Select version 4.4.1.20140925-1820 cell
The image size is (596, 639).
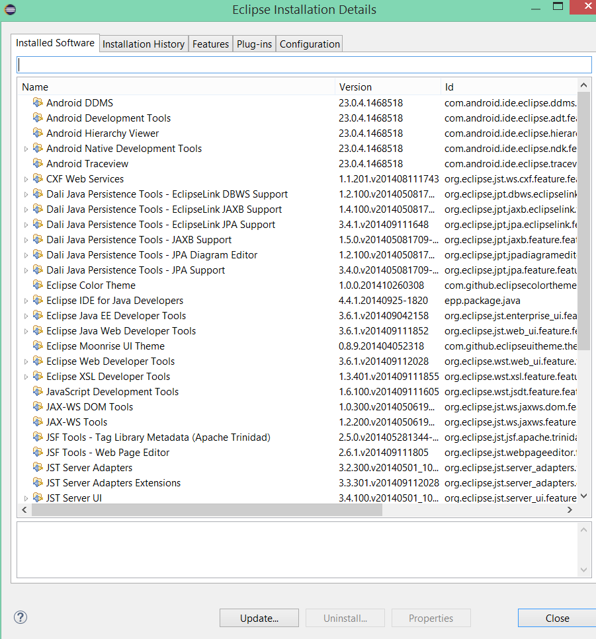click(x=383, y=301)
